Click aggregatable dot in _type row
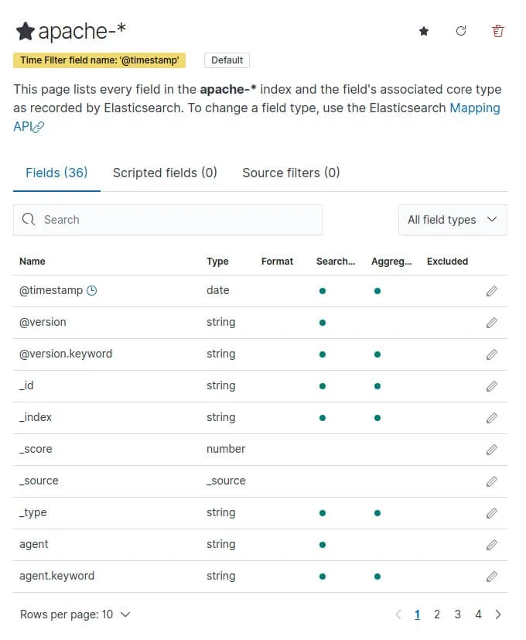The image size is (526, 640). [377, 513]
